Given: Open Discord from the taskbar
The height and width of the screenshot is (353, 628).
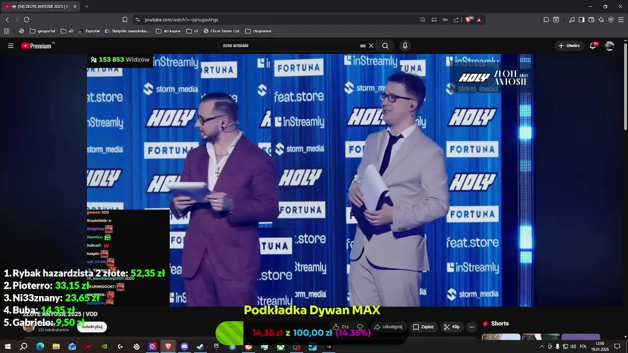Looking at the screenshot, I should tap(184, 347).
